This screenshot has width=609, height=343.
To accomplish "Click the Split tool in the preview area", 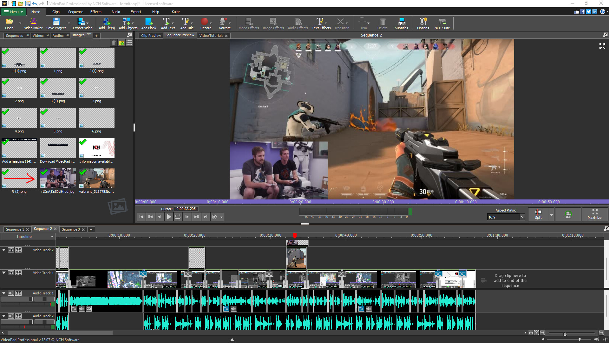I will pyautogui.click(x=538, y=214).
